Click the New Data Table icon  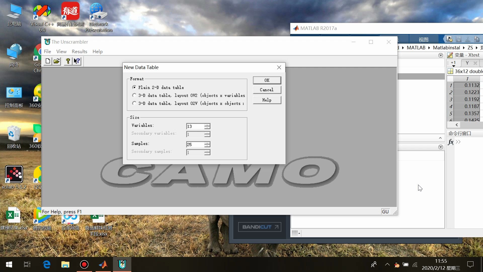click(x=48, y=61)
